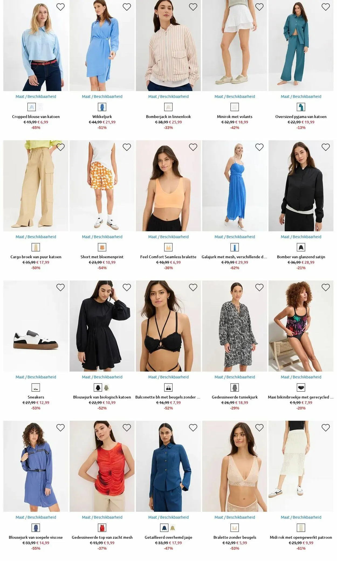337x561 pixels.
Task: Click heart on Bomberjack in linnenlook
Action: pyautogui.click(x=193, y=7)
